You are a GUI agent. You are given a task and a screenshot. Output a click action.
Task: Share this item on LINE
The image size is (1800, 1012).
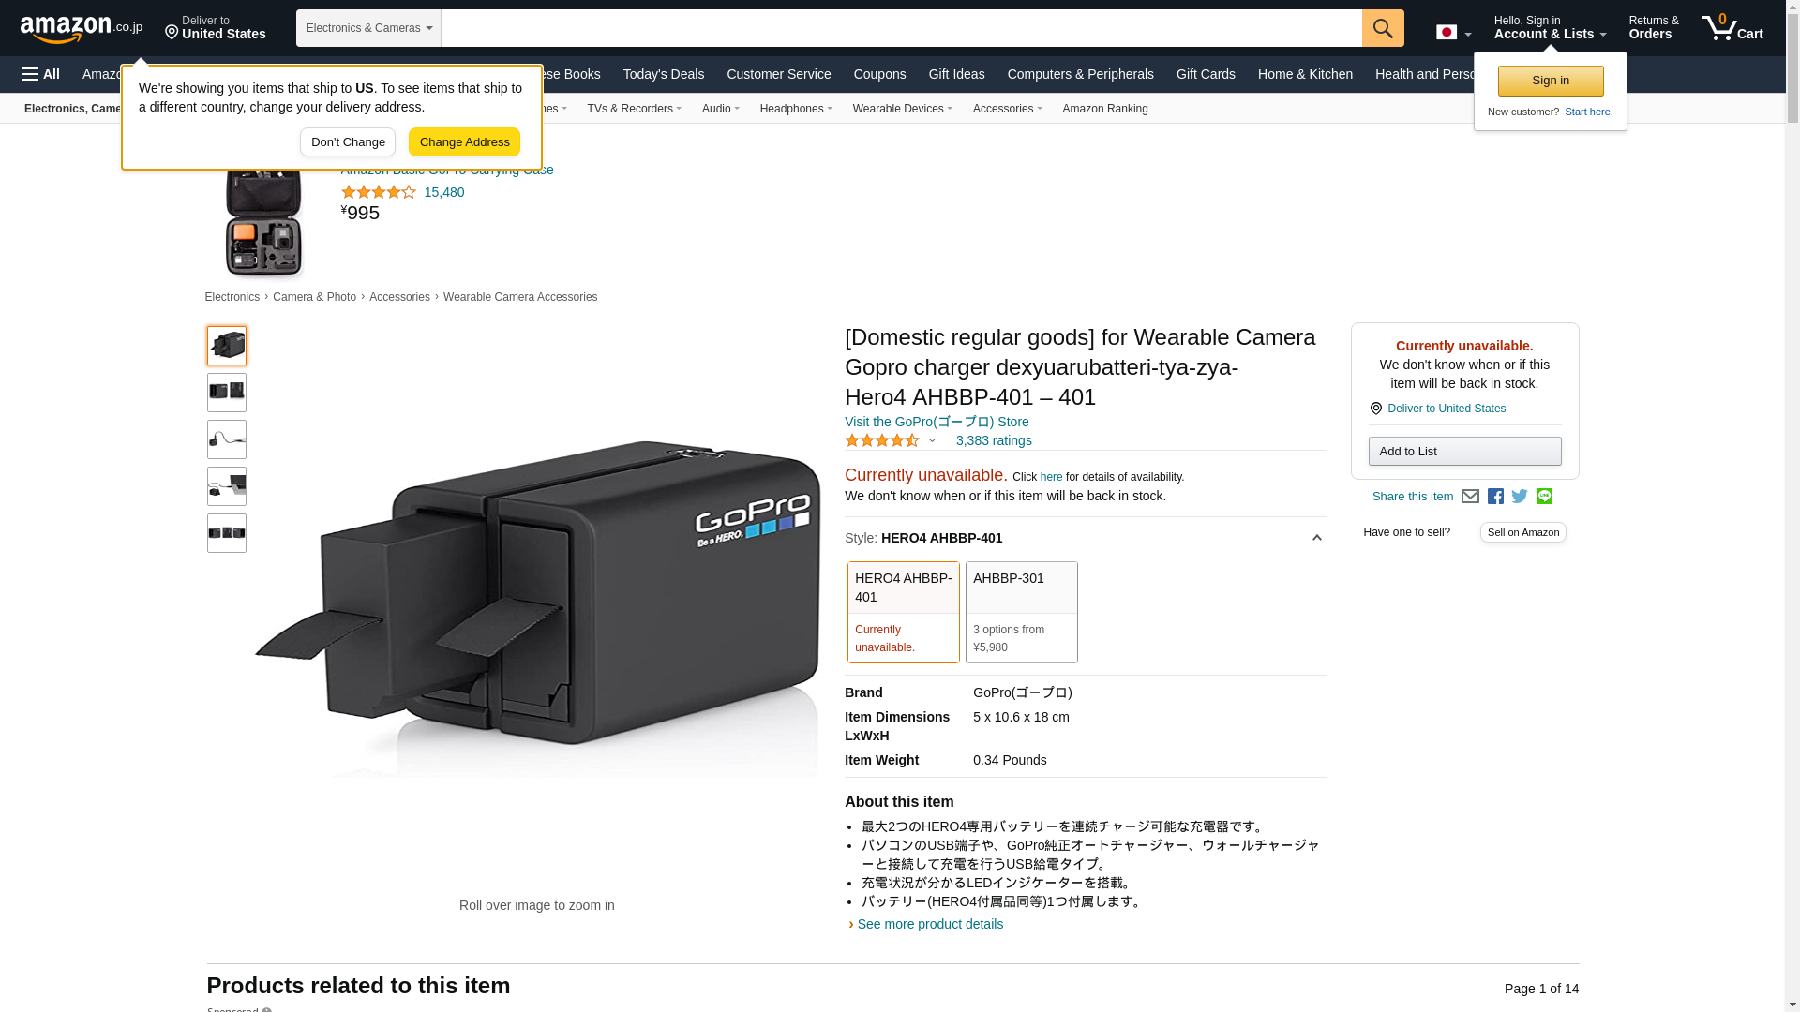(x=1544, y=497)
